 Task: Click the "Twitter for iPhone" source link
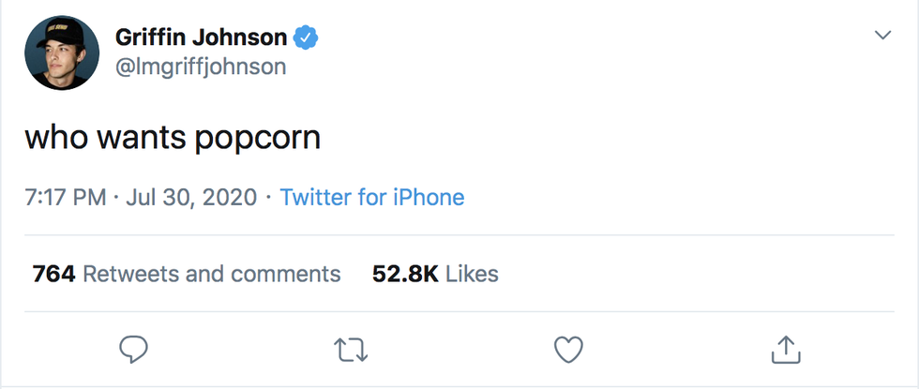pyautogui.click(x=371, y=198)
